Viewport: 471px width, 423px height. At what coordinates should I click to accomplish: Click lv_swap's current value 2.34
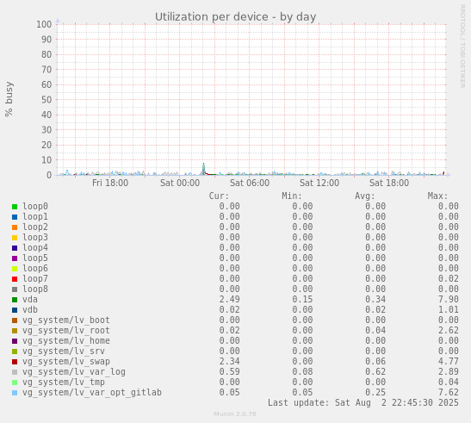pyautogui.click(x=230, y=361)
